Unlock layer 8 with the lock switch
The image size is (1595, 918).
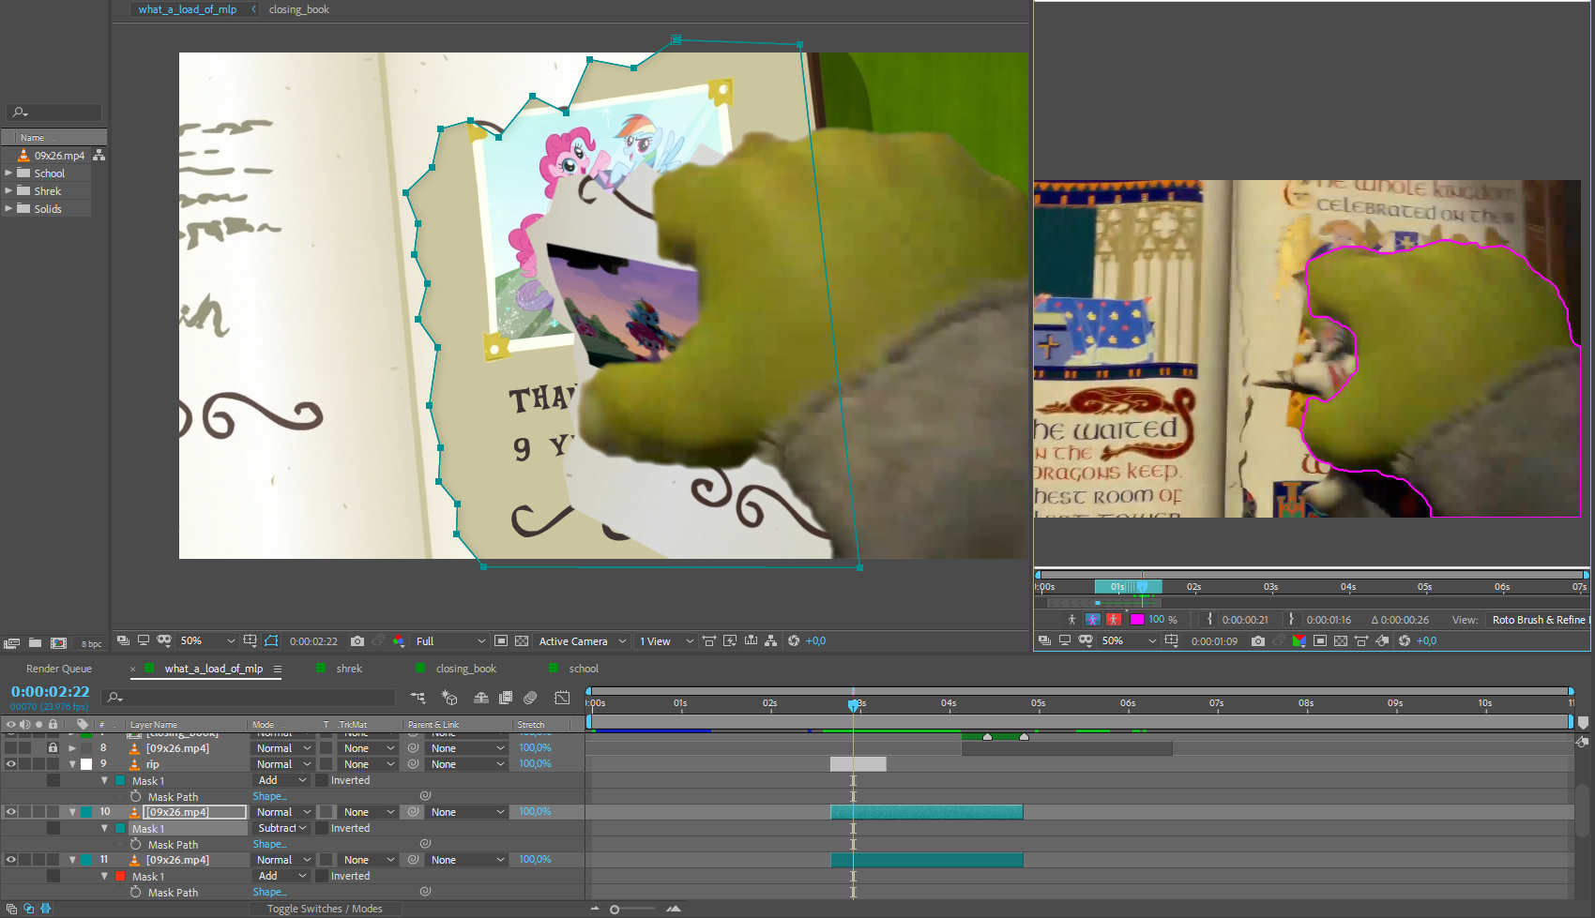[x=53, y=748]
